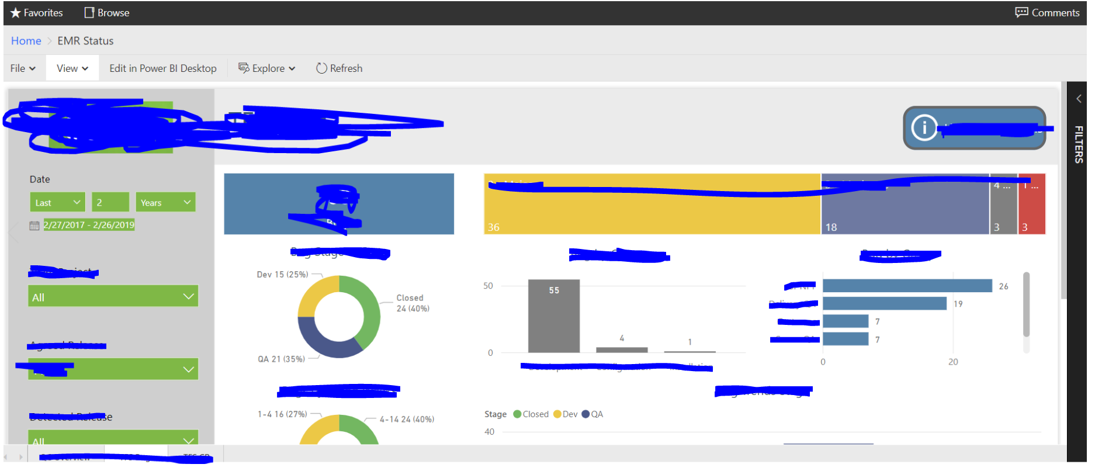The height and width of the screenshot is (471, 1095).
Task: Click Edit in Power BI Desktop
Action: (163, 68)
